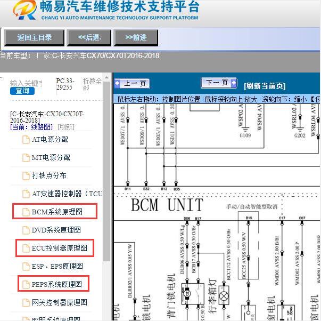This screenshot has height=321, width=321.
Task: Click the [当前：线路图] link
Action: pyautogui.click(x=31, y=127)
